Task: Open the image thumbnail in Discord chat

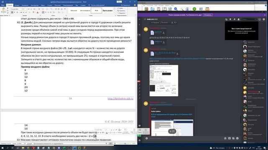Action: tap(164, 80)
